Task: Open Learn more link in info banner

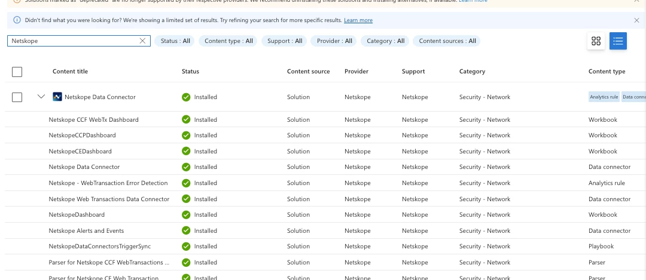Action: click(358, 20)
